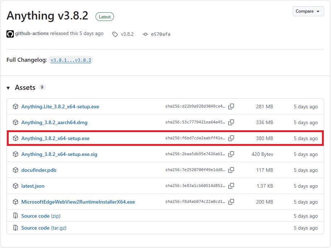Download Source code (zip)
This screenshot has height=248, width=331.
pos(41,216)
